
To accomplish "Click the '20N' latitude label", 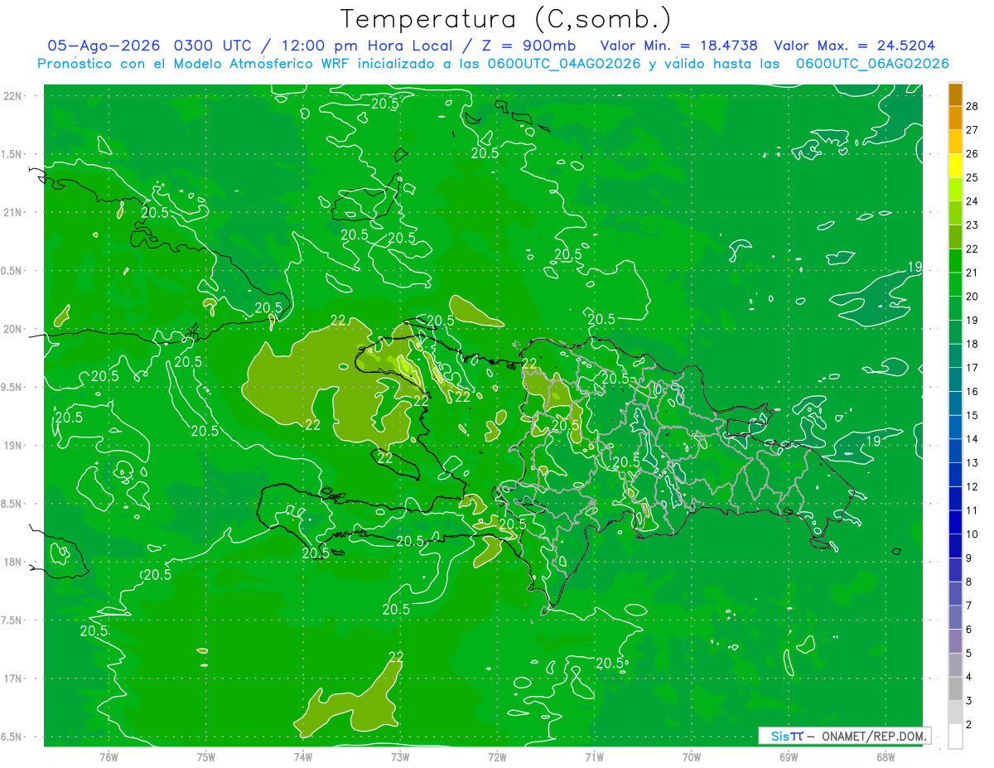I will (x=12, y=329).
